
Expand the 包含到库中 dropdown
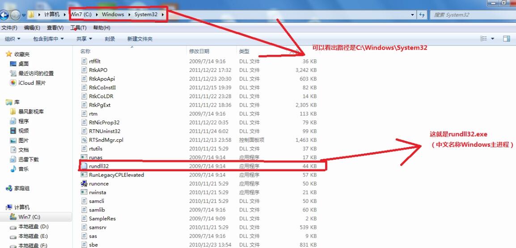[48, 39]
